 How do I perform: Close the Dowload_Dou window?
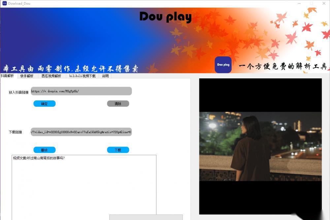[324, 3]
